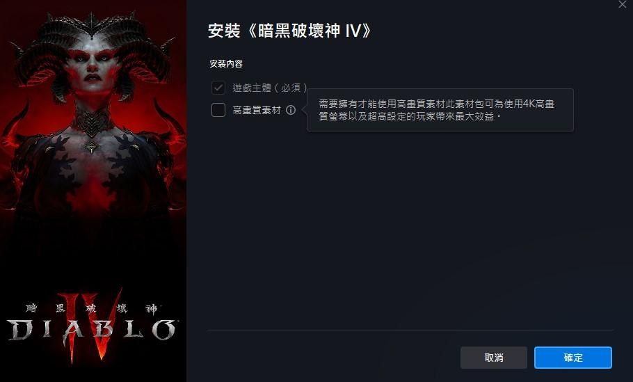
Task: Close the install dialog with the X
Action: click(622, 4)
